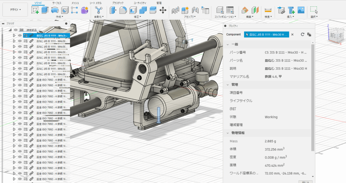Open the Automated Modeling tool
This screenshot has height=183, width=346.
point(99,10)
